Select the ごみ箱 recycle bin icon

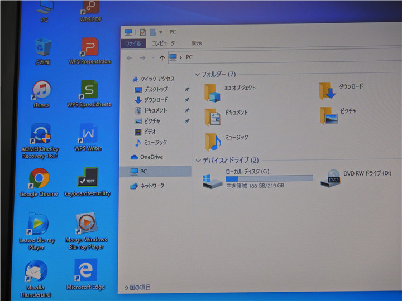(x=43, y=51)
